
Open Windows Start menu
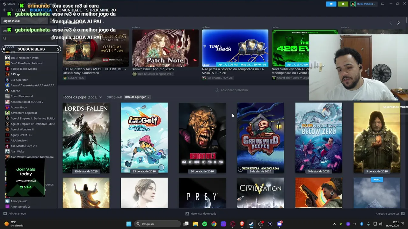129,224
